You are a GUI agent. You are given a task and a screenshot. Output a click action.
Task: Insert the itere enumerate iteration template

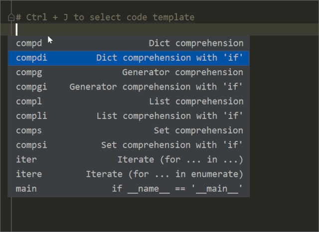coord(129,174)
